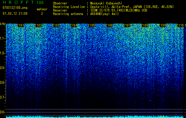This screenshot has height=118, width=186.
Task: Click the Observer field label
Action: 60,3
